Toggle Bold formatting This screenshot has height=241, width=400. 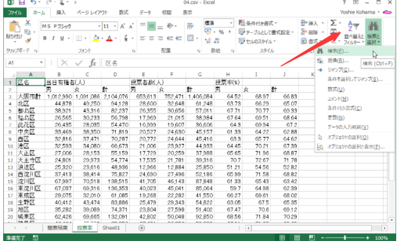[45, 38]
